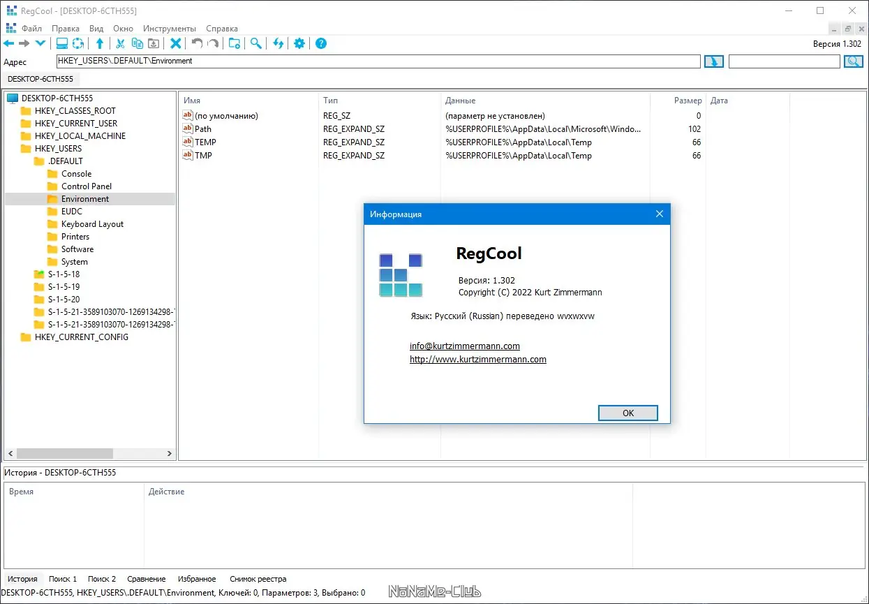Screen dimensions: 869x604
Task: Click the DESKTOP-6CTH555 computer root icon
Action: click(13, 98)
